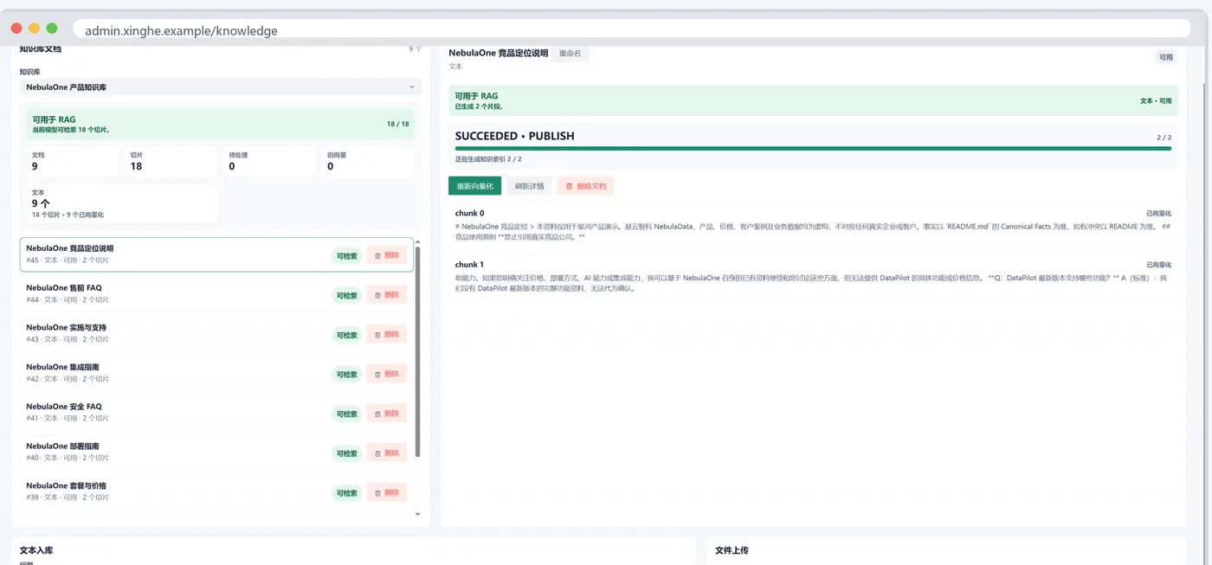
Task: Click trash 删除 for NebulaOne 竞品定位说明 row
Action: tap(386, 255)
